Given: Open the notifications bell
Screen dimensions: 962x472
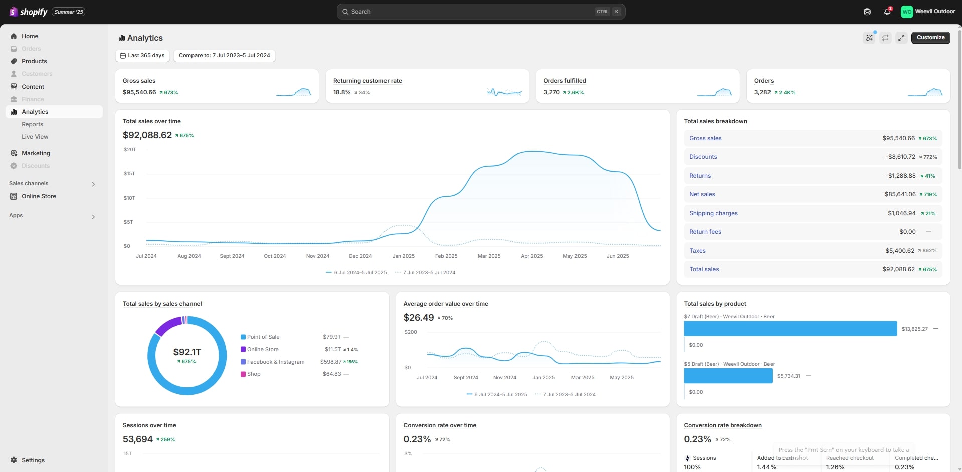Looking at the screenshot, I should (887, 12).
